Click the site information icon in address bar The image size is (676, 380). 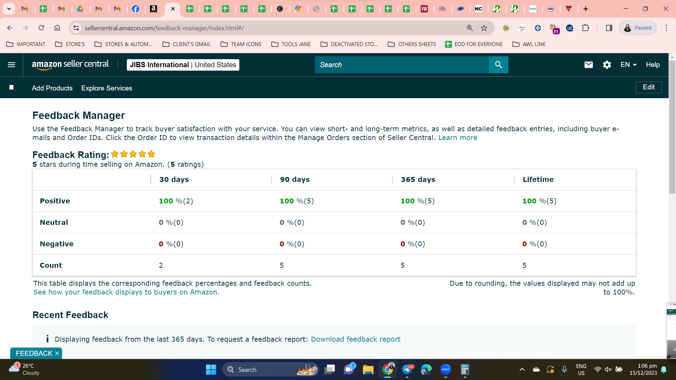(76, 28)
